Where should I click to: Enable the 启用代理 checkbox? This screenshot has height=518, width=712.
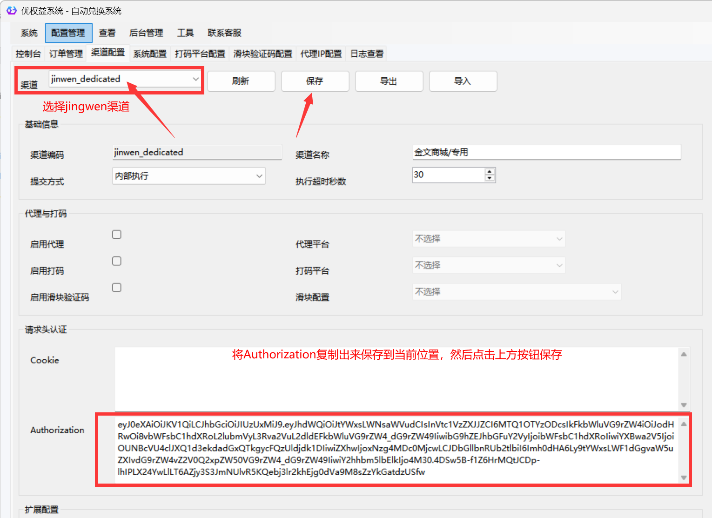tap(117, 235)
